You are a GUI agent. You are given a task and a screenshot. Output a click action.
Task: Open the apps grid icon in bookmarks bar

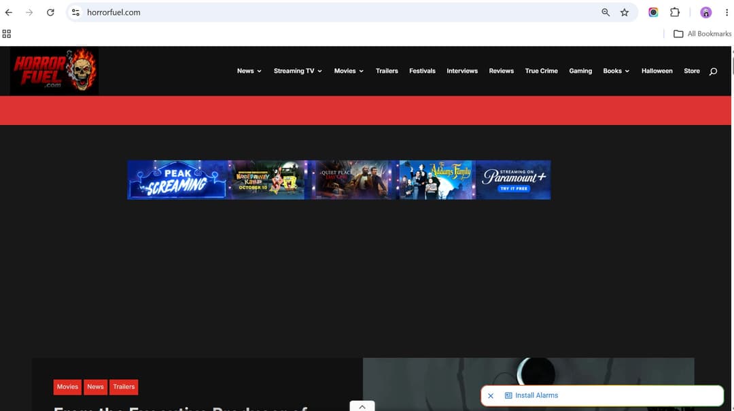(x=7, y=34)
